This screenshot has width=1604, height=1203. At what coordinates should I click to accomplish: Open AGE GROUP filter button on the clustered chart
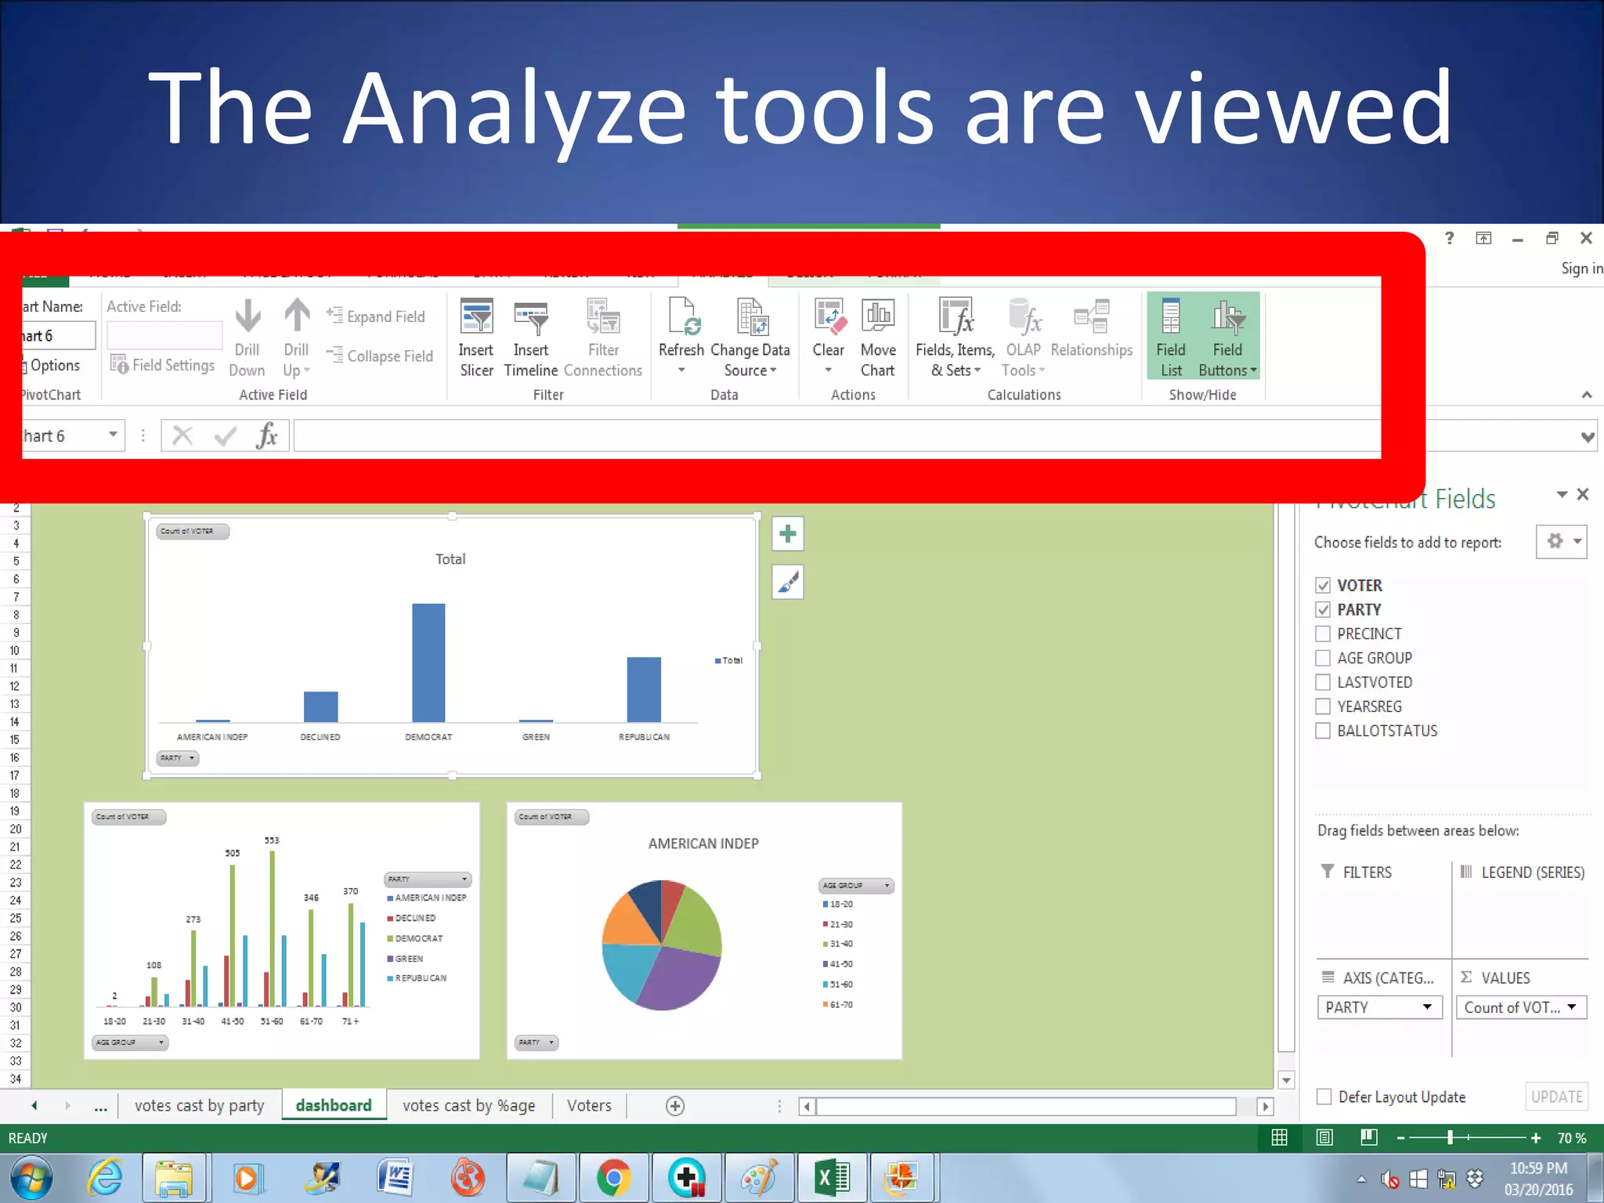point(130,1042)
